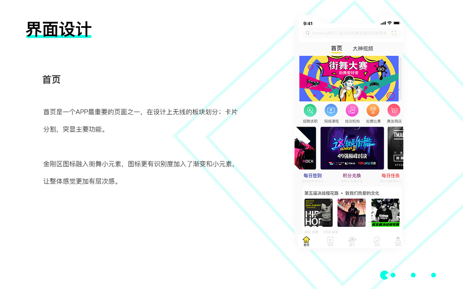The image size is (463, 289).
Task: Open the 消息 chat bubble icon
Action: coord(377,240)
